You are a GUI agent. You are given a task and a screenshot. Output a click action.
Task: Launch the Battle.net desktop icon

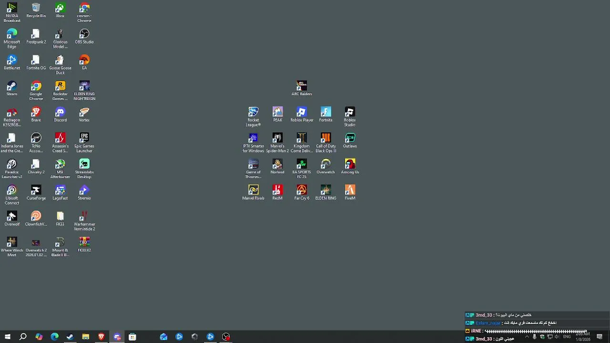pos(12,63)
